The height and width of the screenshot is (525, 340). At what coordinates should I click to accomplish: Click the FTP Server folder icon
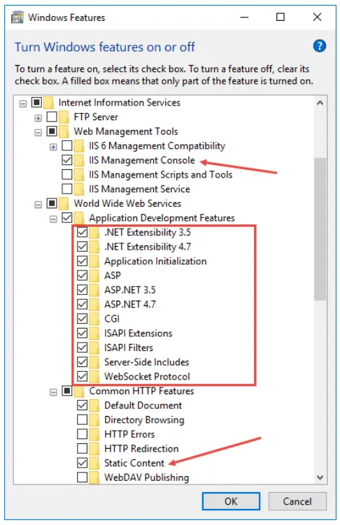[64, 117]
